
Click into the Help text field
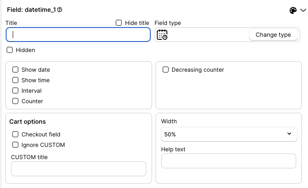(x=229, y=161)
